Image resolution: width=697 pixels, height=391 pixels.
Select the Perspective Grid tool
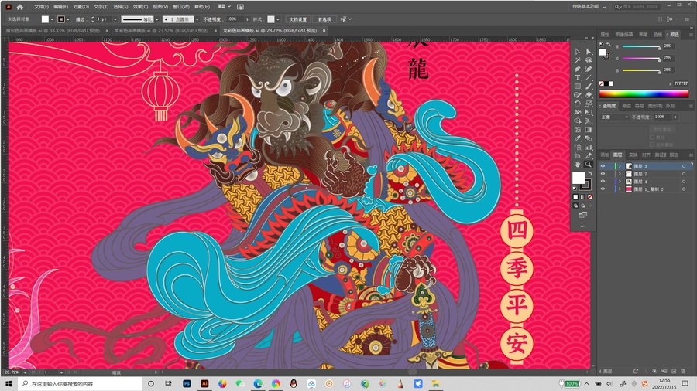point(589,121)
